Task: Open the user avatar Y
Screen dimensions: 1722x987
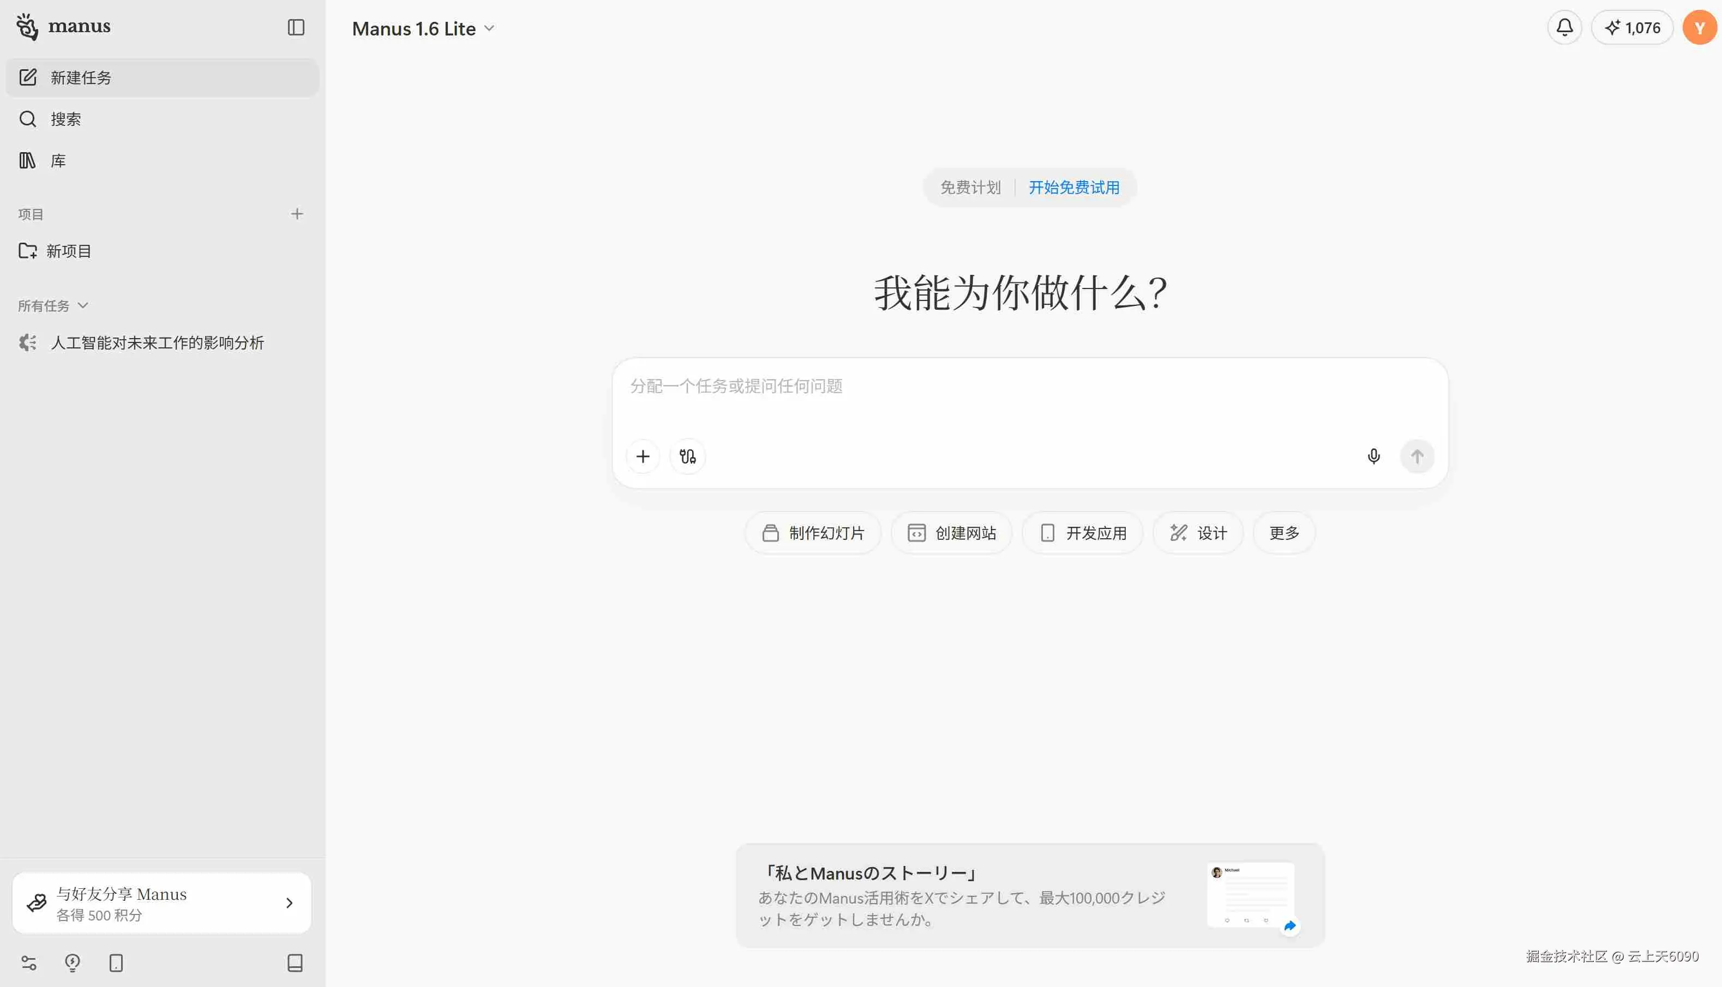Action: point(1699,28)
